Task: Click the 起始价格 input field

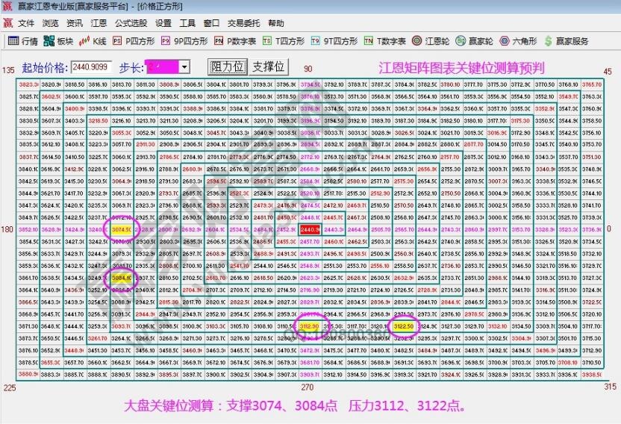Action: pyautogui.click(x=91, y=67)
